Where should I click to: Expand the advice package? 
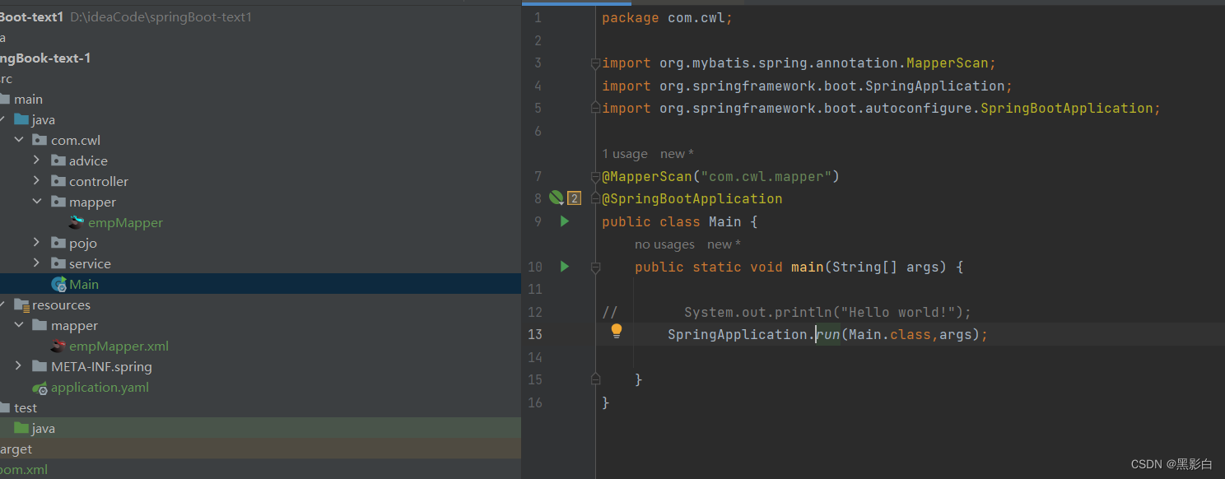[x=36, y=160]
